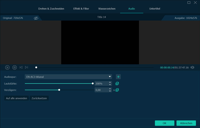
Task: Select the Audio tab
Action: point(131,9)
